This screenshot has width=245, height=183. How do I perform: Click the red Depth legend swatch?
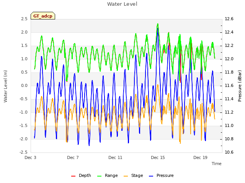(x=73, y=176)
